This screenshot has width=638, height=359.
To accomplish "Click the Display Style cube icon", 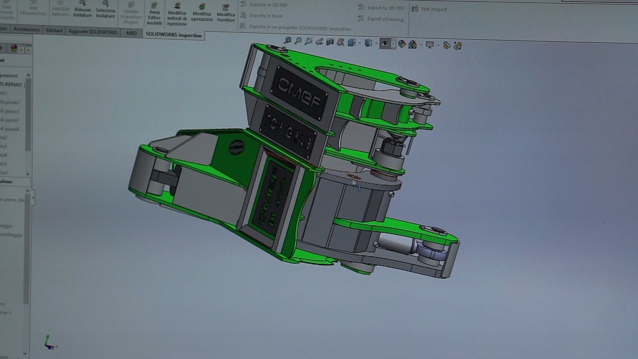I will click(x=368, y=43).
